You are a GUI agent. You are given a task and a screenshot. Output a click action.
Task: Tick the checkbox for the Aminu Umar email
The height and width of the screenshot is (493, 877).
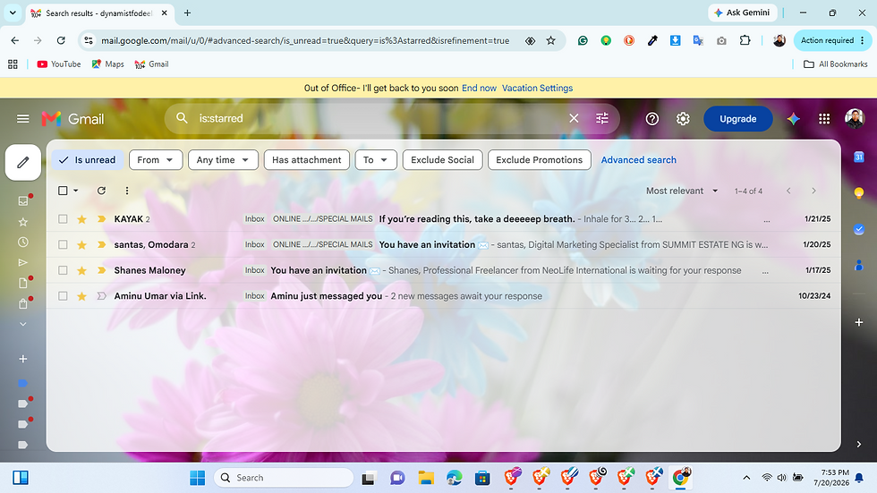pyautogui.click(x=63, y=296)
